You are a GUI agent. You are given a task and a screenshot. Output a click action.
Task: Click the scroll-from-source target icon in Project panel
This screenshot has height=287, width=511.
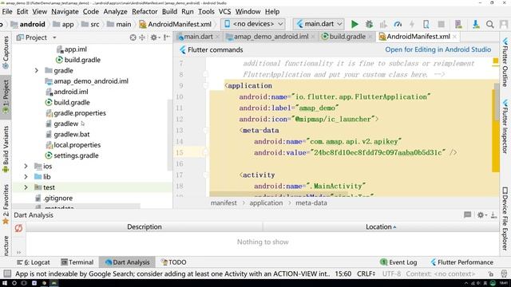[x=133, y=37]
